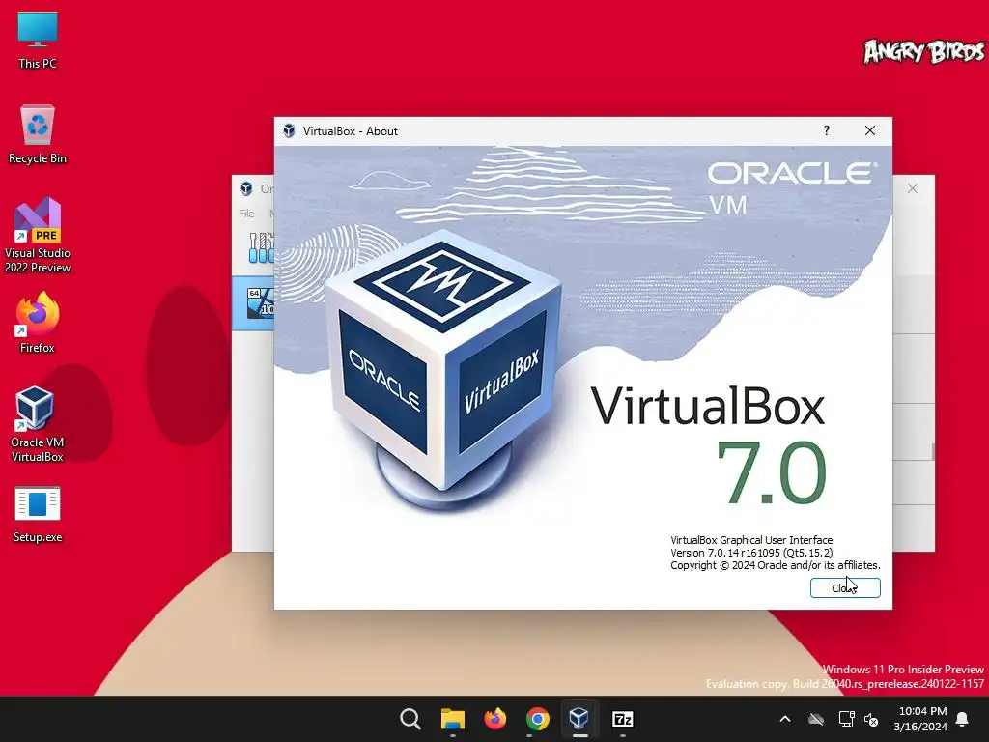Open the notifications bell
Viewport: 989px width, 742px height.
click(963, 719)
